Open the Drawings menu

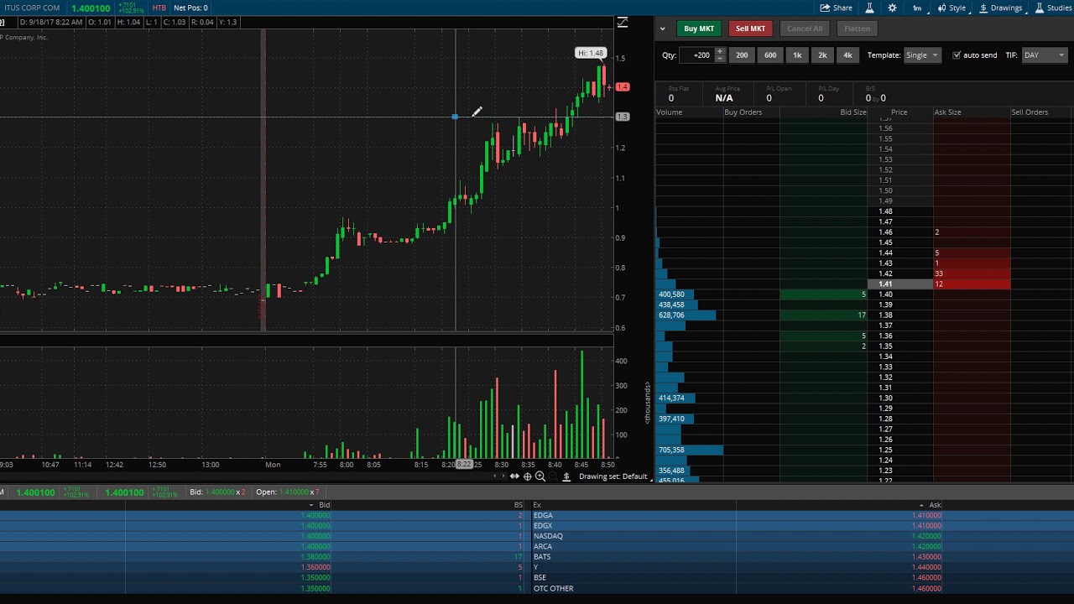(1000, 8)
